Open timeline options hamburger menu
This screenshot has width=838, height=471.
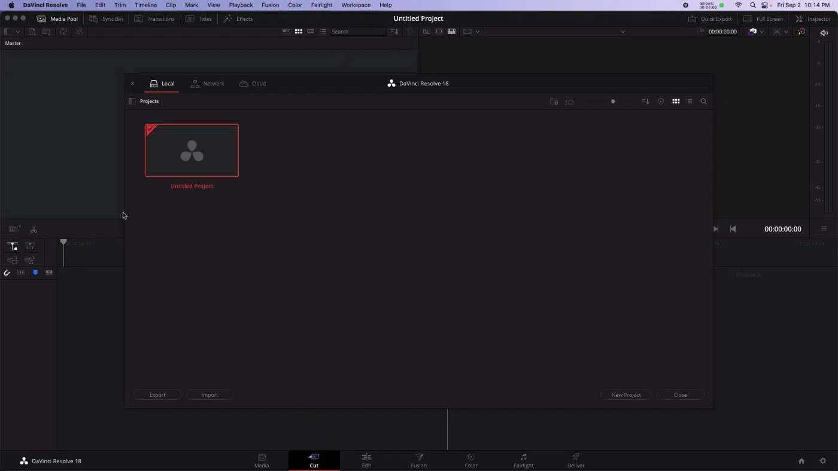tap(824, 229)
